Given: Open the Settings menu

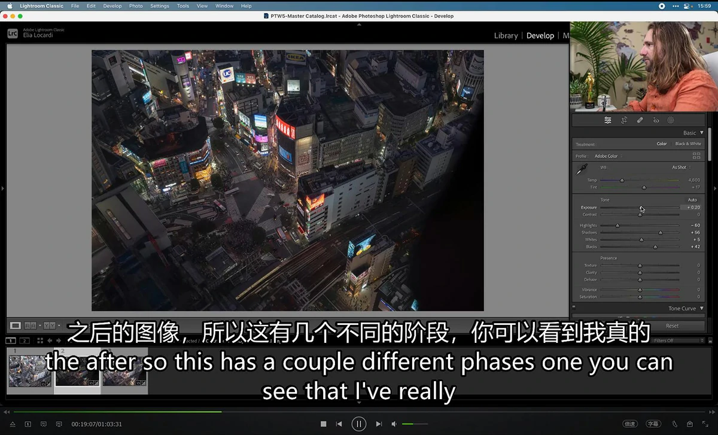Looking at the screenshot, I should tap(160, 6).
